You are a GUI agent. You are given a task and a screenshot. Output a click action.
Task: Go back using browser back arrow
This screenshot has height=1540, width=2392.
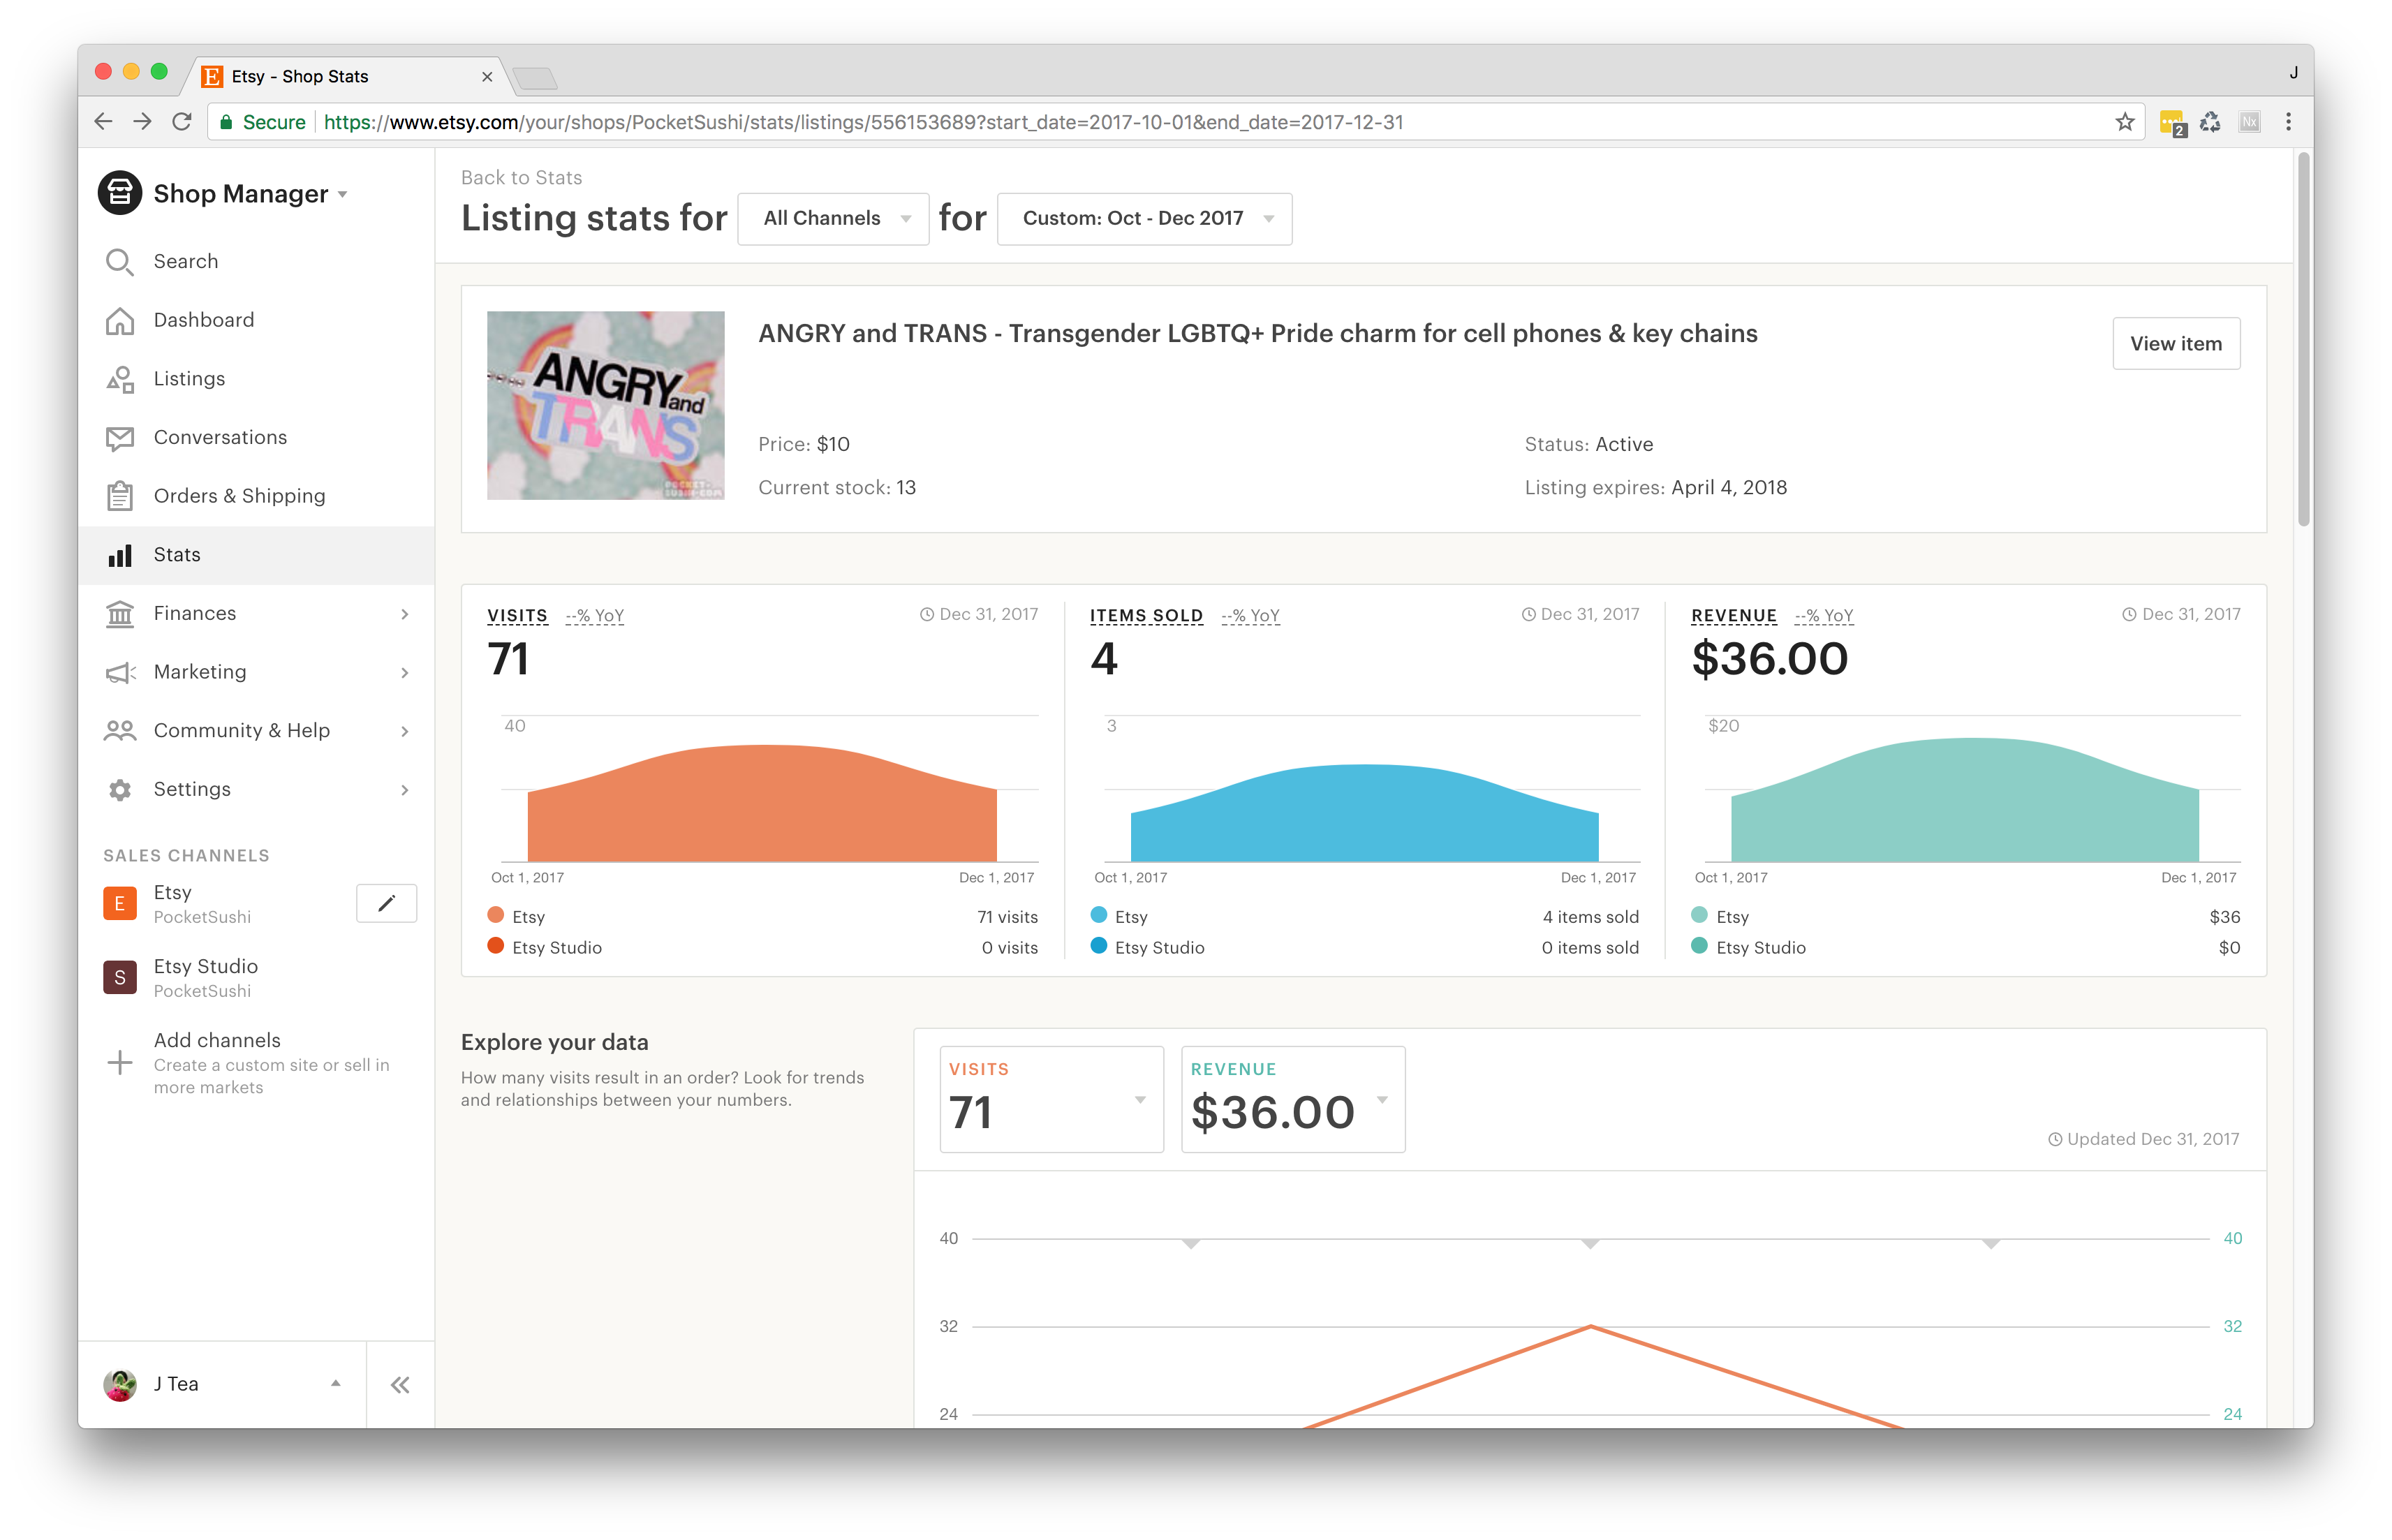pos(103,122)
